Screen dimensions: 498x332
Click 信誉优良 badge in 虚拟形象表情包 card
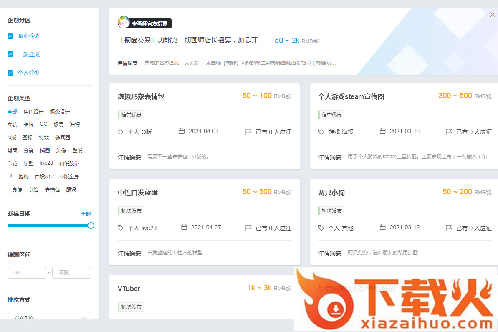pyautogui.click(x=131, y=115)
